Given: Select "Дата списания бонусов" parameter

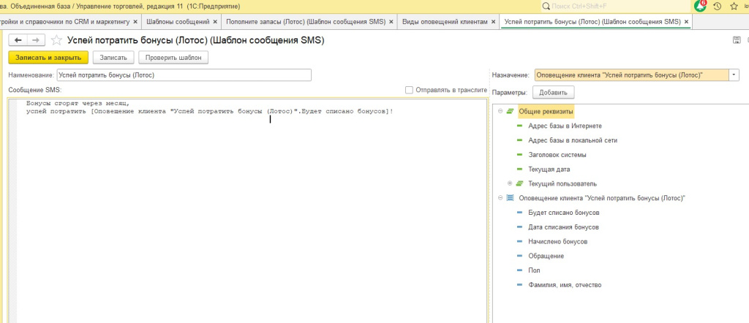Looking at the screenshot, I should click(562, 227).
